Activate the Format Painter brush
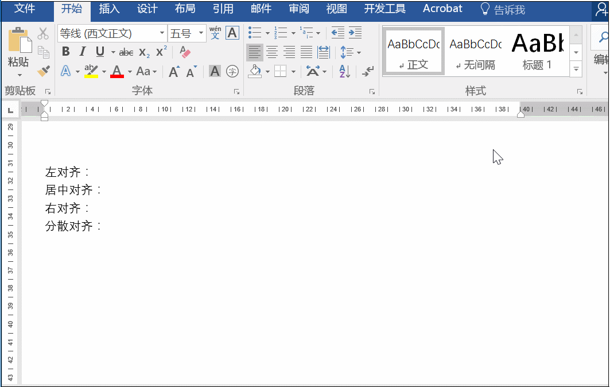 point(43,71)
